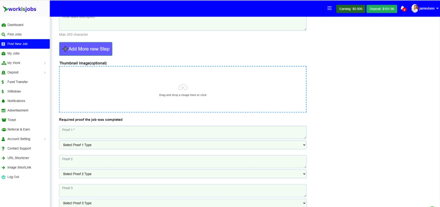Viewport: 440px width, 207px height.
Task: Expand the Account Setting submenu
Action: tap(45, 139)
